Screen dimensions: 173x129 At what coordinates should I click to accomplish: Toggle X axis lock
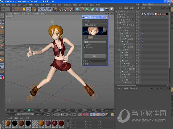[x=40, y=9]
